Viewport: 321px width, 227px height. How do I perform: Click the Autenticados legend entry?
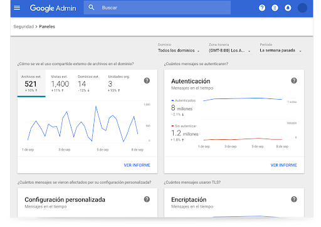tap(184, 100)
